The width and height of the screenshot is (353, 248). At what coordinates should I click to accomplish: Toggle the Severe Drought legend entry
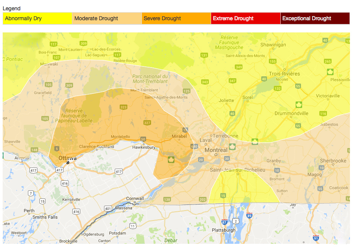click(x=176, y=18)
